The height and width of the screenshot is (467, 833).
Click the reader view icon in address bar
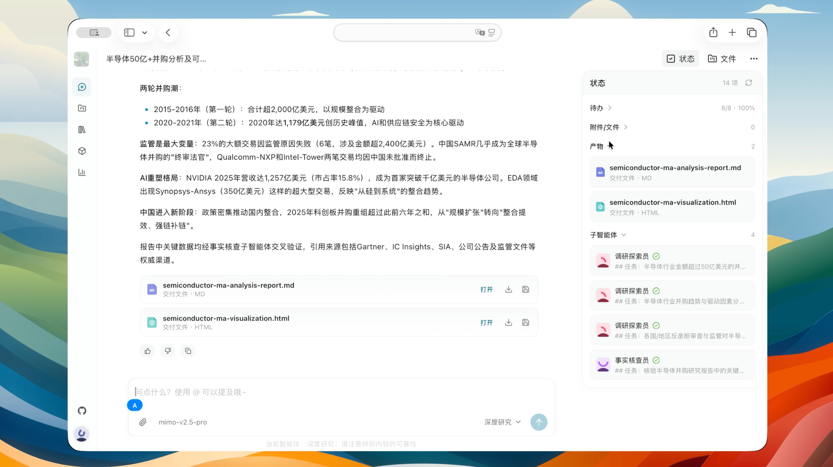[492, 32]
